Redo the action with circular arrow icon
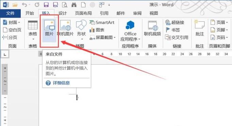This screenshot has width=232, height=126. (37, 5)
